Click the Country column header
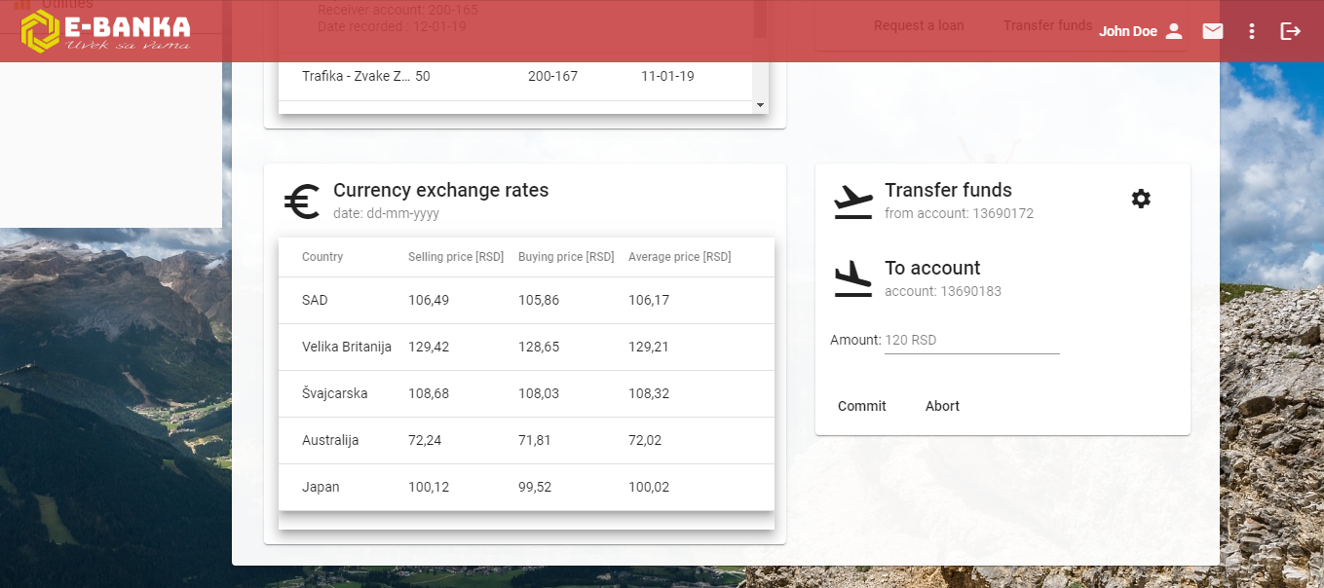Screen dimensions: 1324x588 (x=322, y=257)
